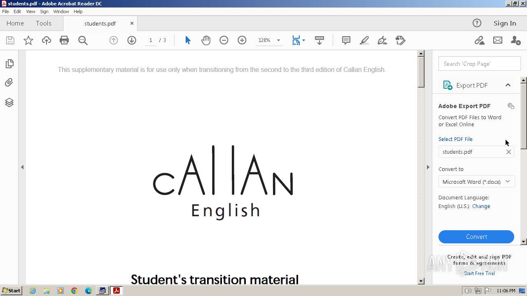Viewport: 527px width, 296px height.
Task: Add document to starred with star icon
Action: [28, 40]
